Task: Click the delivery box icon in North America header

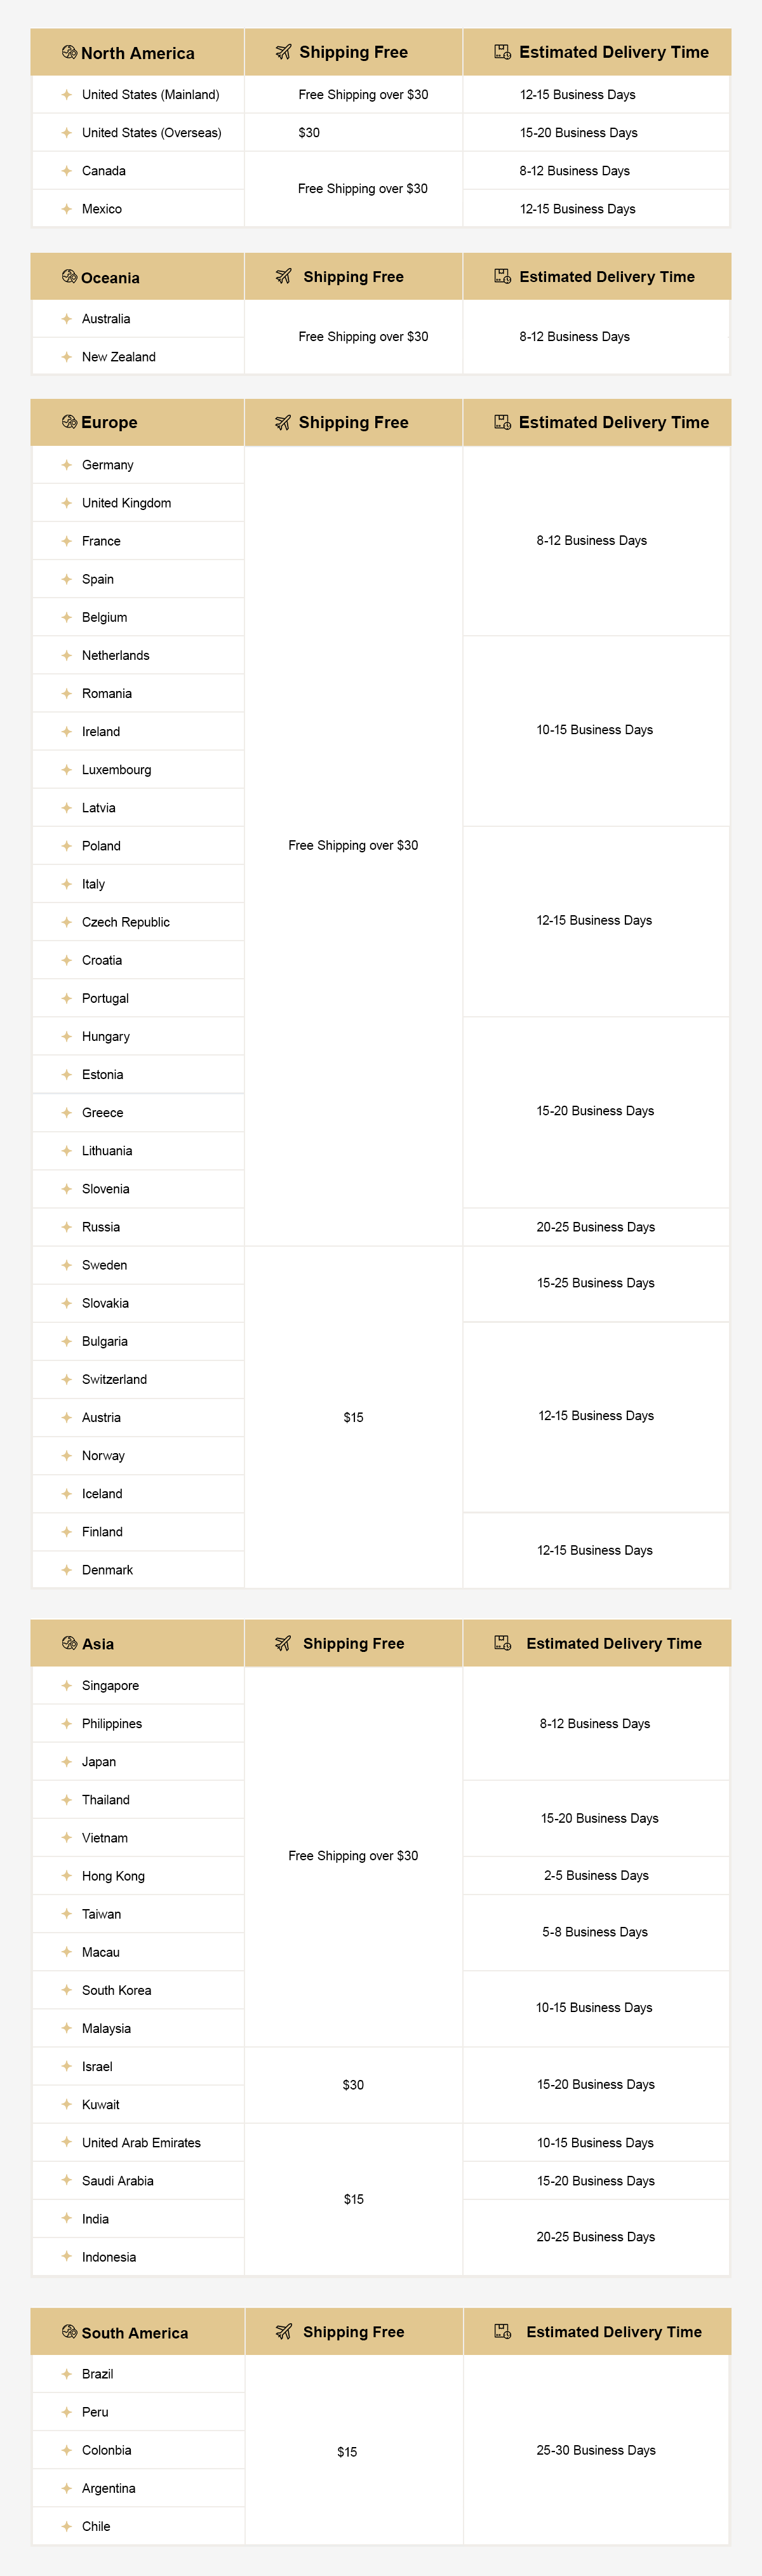Action: [x=503, y=52]
